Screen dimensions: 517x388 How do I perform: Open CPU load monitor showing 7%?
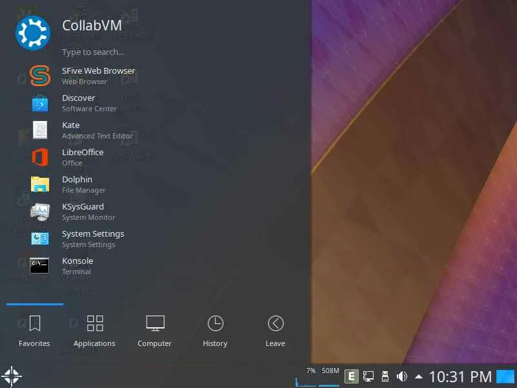pyautogui.click(x=305, y=376)
